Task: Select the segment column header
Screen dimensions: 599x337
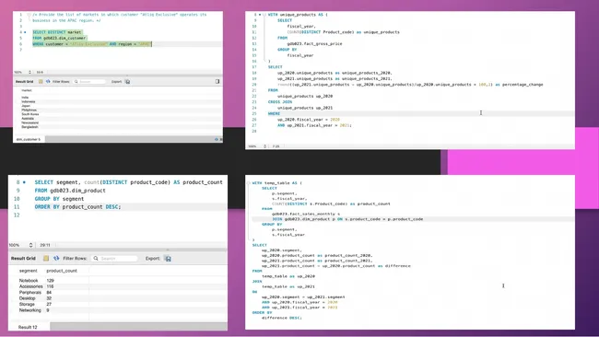Action: point(29,271)
